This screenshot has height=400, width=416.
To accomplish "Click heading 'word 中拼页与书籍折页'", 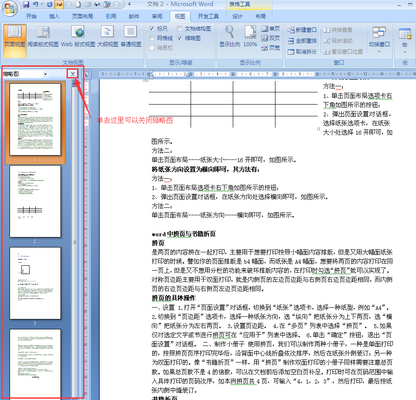I will click(x=184, y=234).
